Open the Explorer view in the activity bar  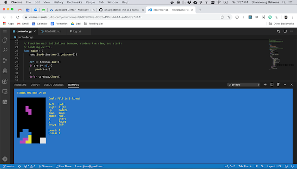pyautogui.click(x=5, y=40)
